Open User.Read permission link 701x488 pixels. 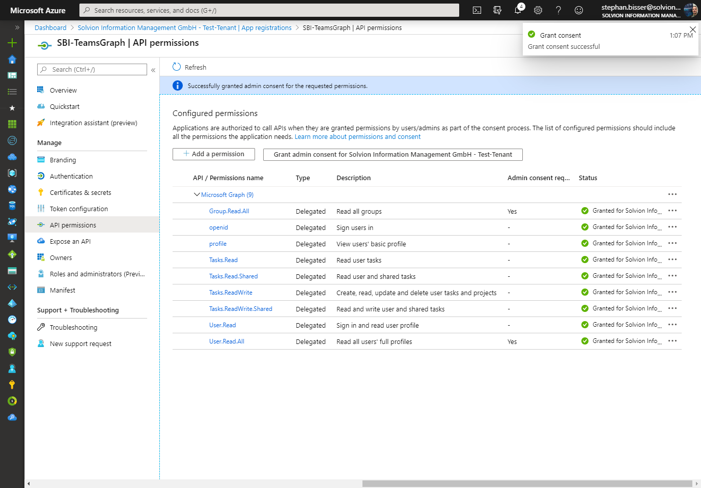tap(222, 325)
